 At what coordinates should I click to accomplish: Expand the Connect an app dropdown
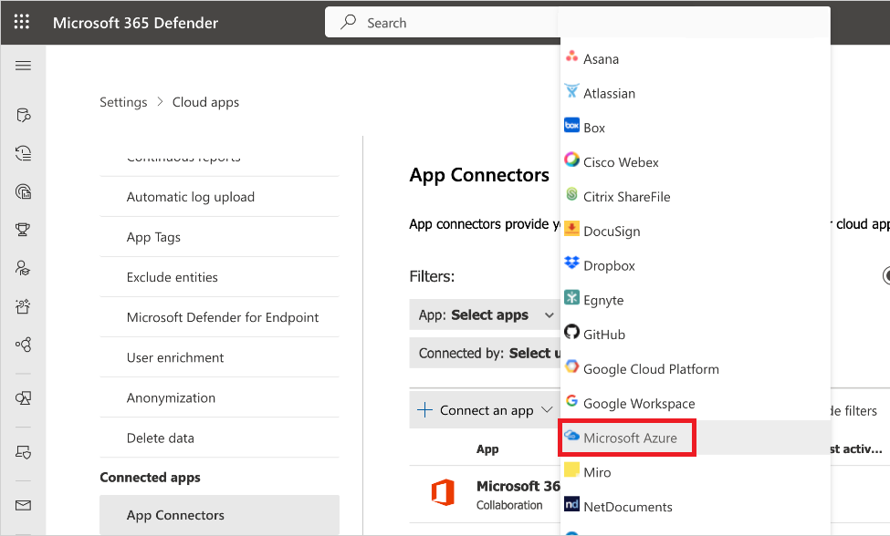point(484,409)
